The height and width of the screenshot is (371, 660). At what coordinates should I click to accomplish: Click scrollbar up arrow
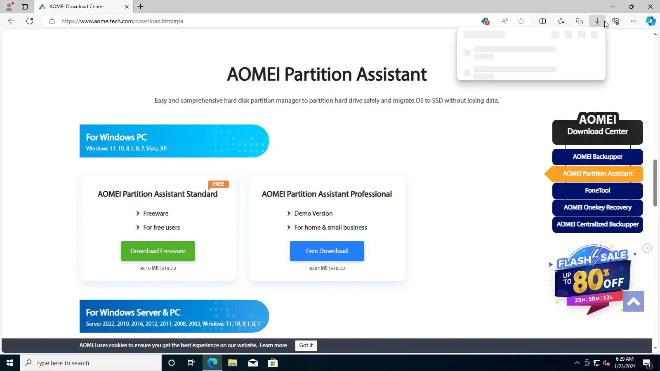[655, 34]
